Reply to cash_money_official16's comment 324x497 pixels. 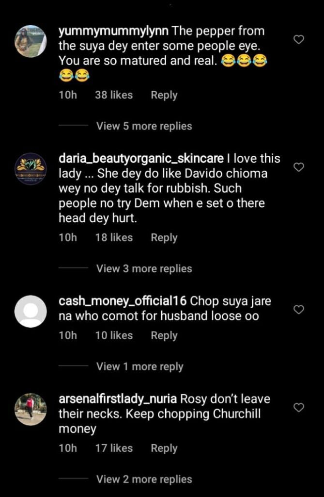pos(164,335)
